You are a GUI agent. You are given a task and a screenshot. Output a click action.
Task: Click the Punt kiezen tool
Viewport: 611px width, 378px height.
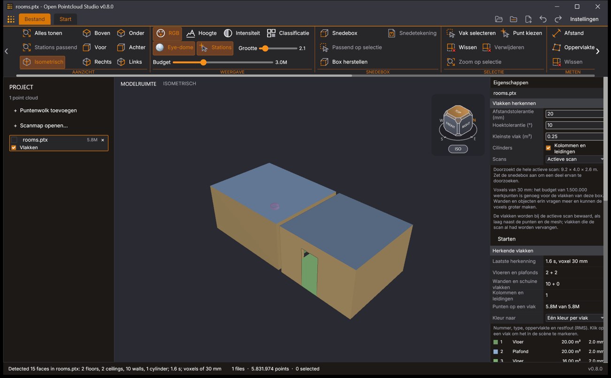click(521, 33)
